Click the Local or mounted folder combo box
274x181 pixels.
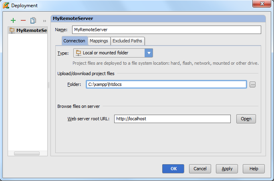113,53
